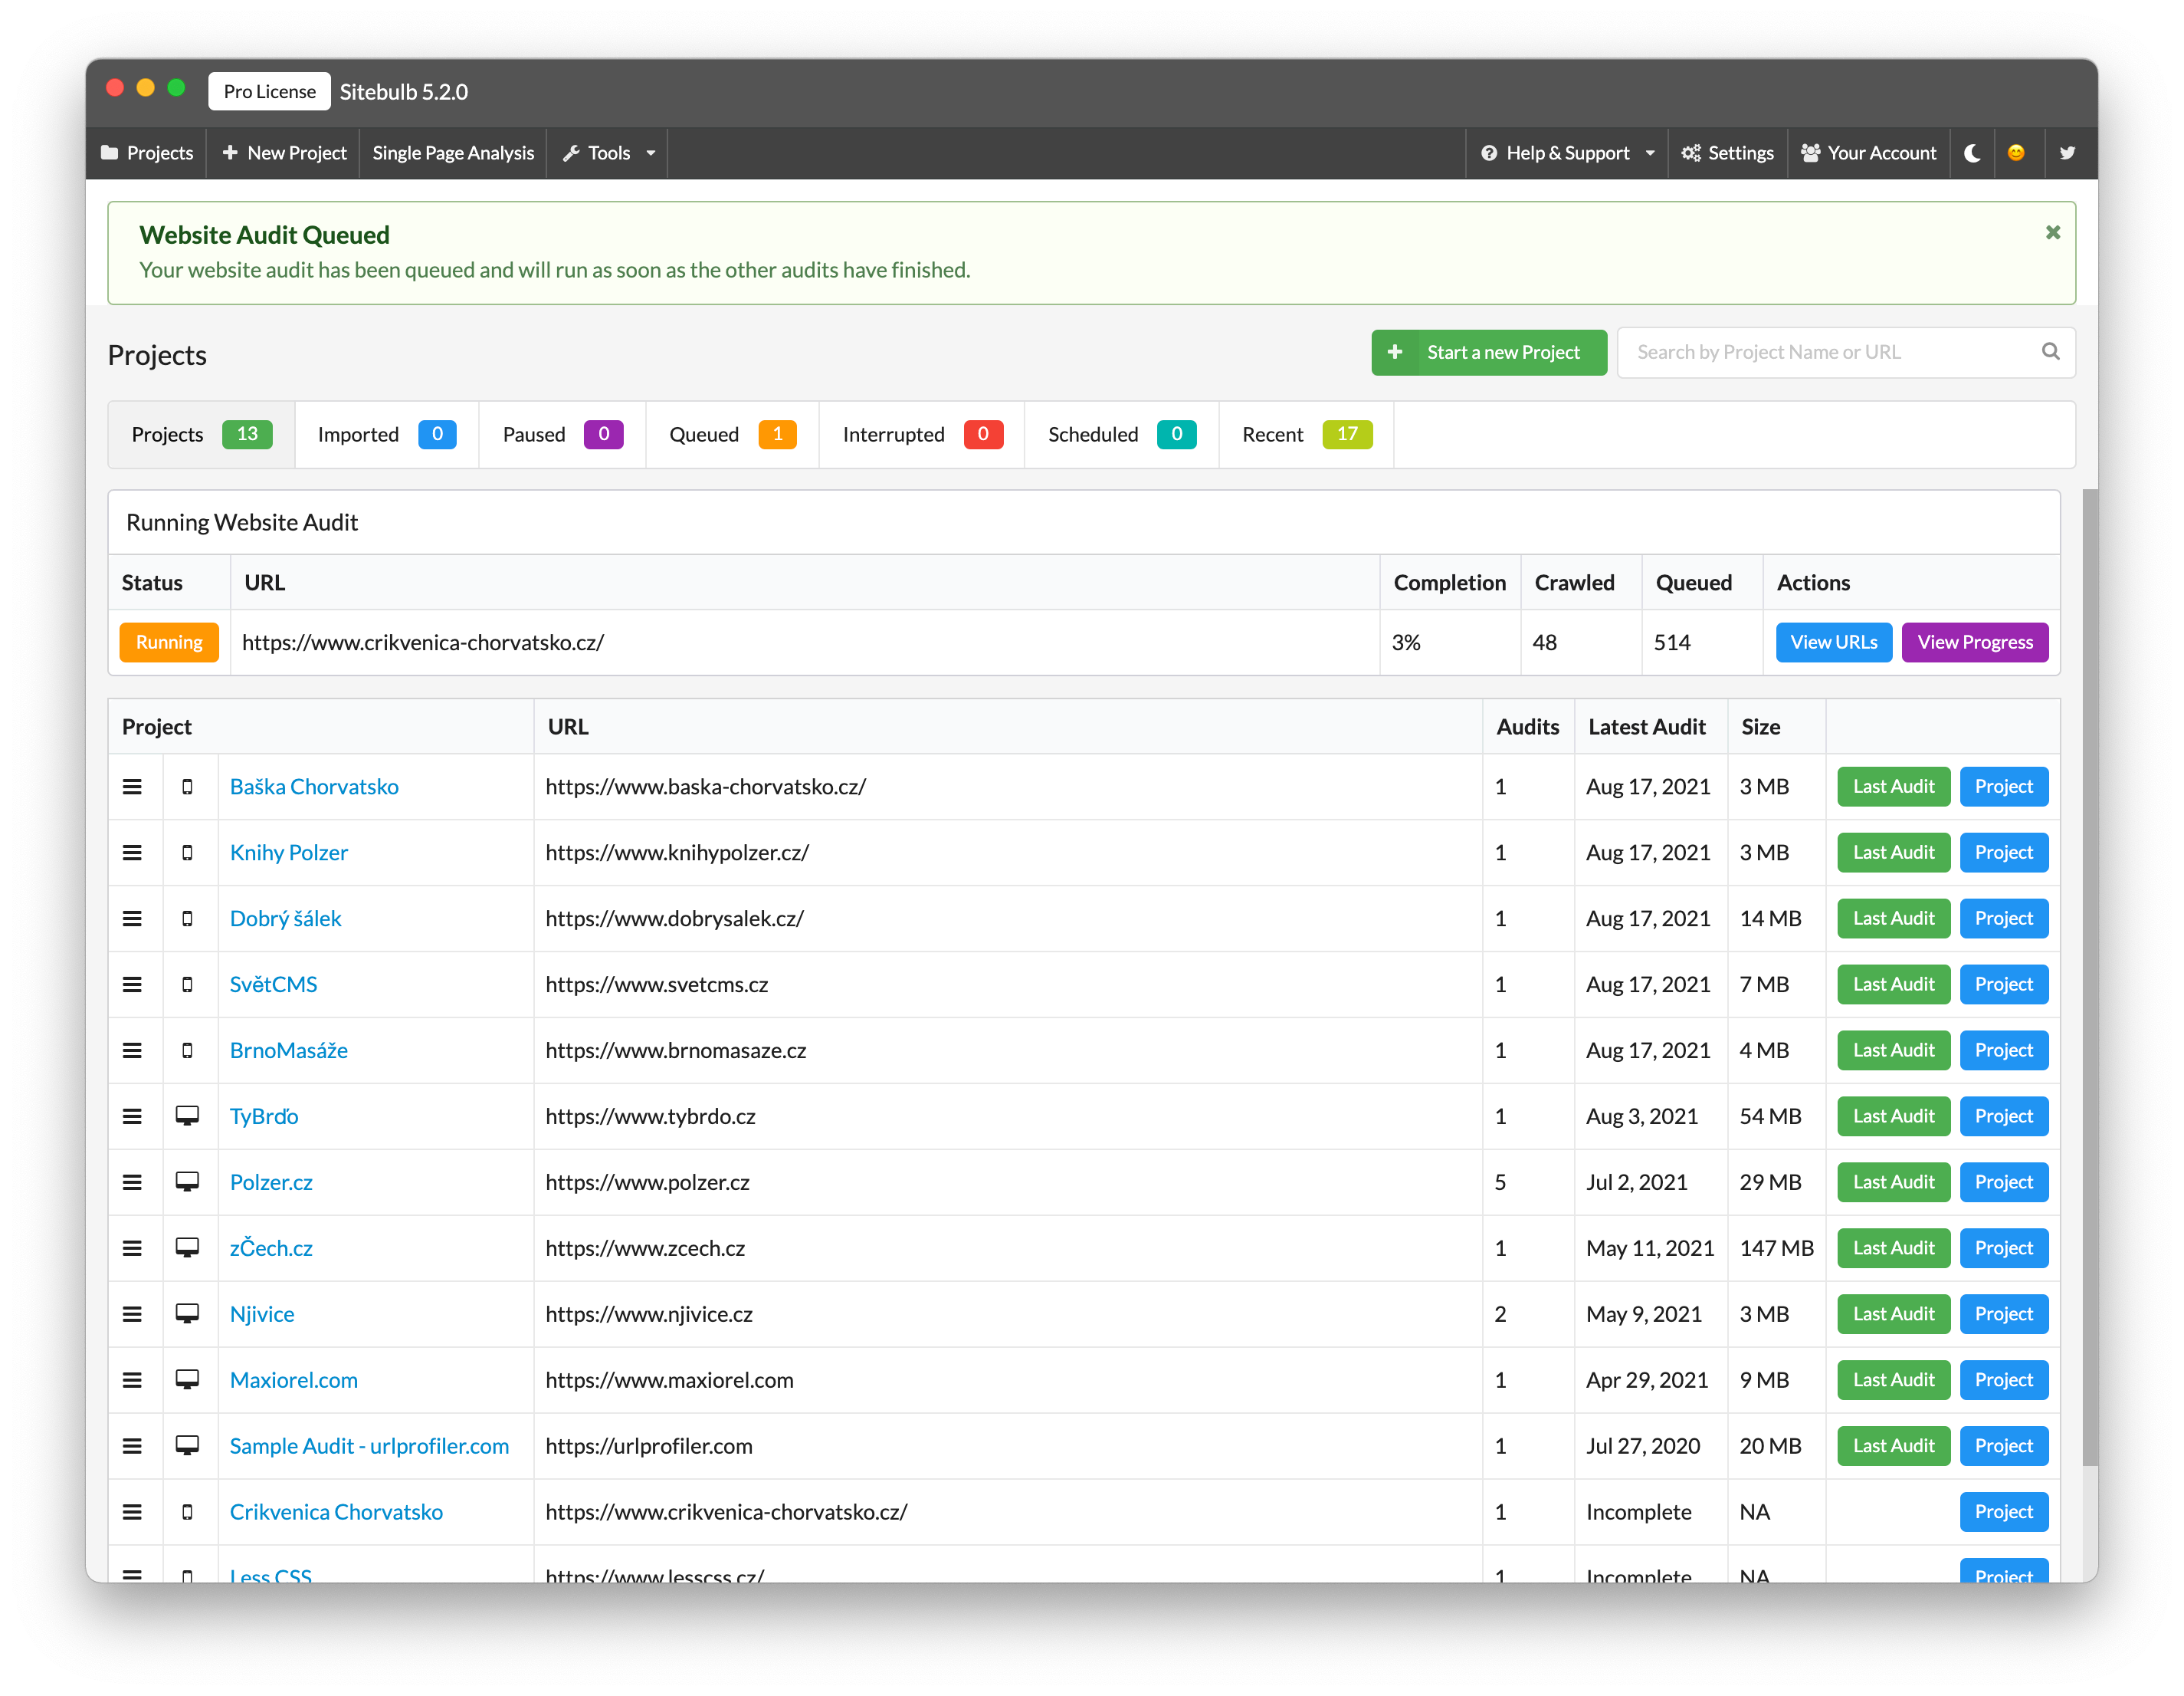Expand the Tools dropdown menu
Image resolution: width=2184 pixels, height=1696 pixels.
coord(608,153)
